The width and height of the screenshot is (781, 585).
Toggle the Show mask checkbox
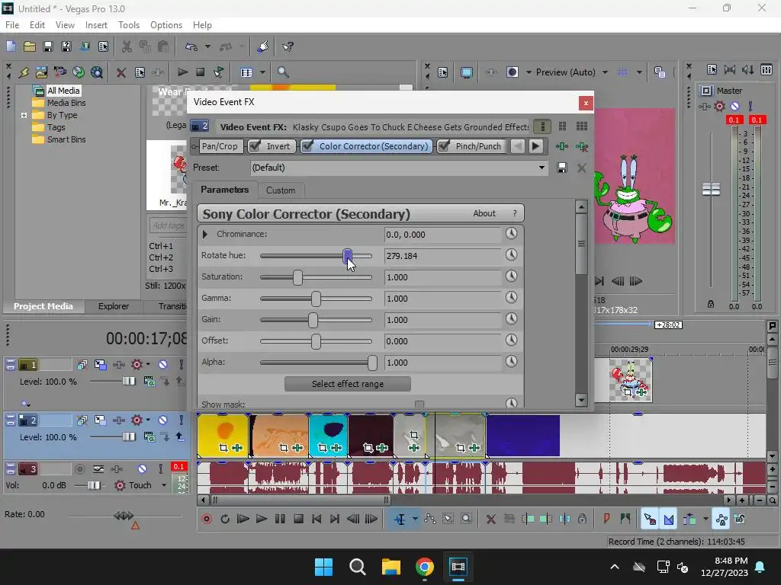tap(419, 405)
